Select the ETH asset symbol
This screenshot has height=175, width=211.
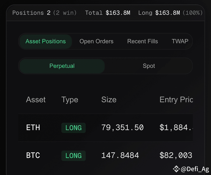[33, 128]
